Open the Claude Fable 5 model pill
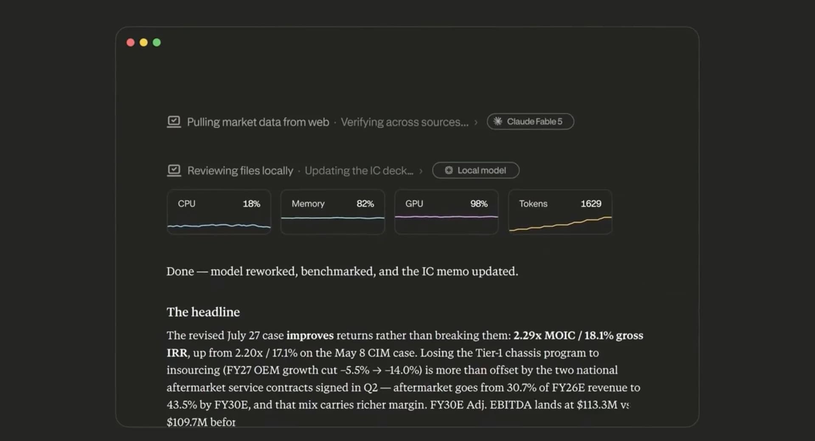 click(x=530, y=121)
